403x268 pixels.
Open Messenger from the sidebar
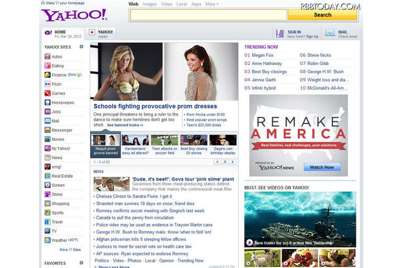click(62, 130)
